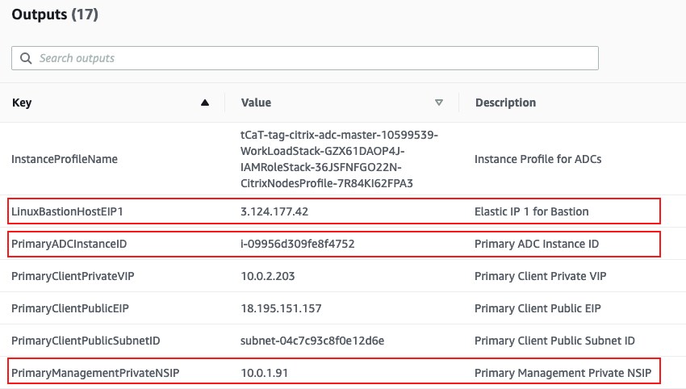The width and height of the screenshot is (686, 389).
Task: Click subnet-04c7c93c8f0e12d6e value
Action: [312, 341]
